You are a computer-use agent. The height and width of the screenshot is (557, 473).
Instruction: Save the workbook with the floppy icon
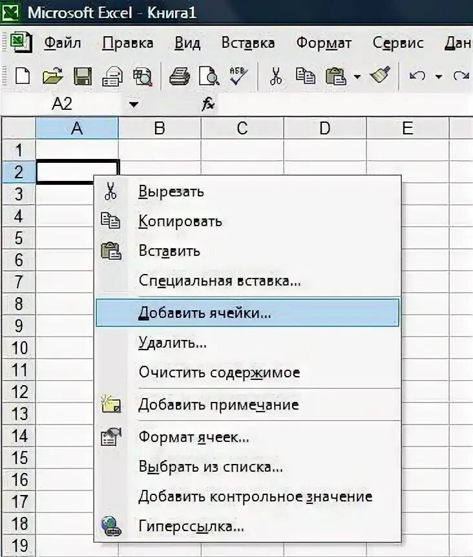click(x=82, y=76)
